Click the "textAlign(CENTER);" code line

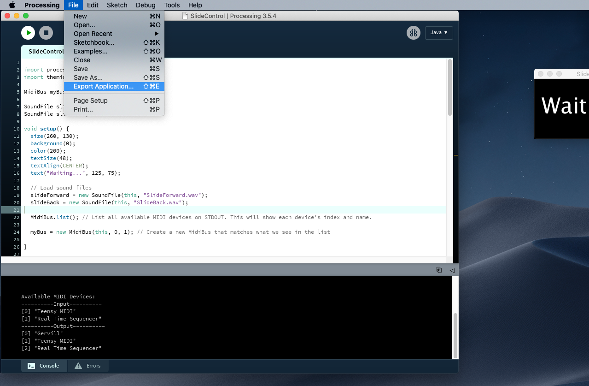pyautogui.click(x=59, y=166)
